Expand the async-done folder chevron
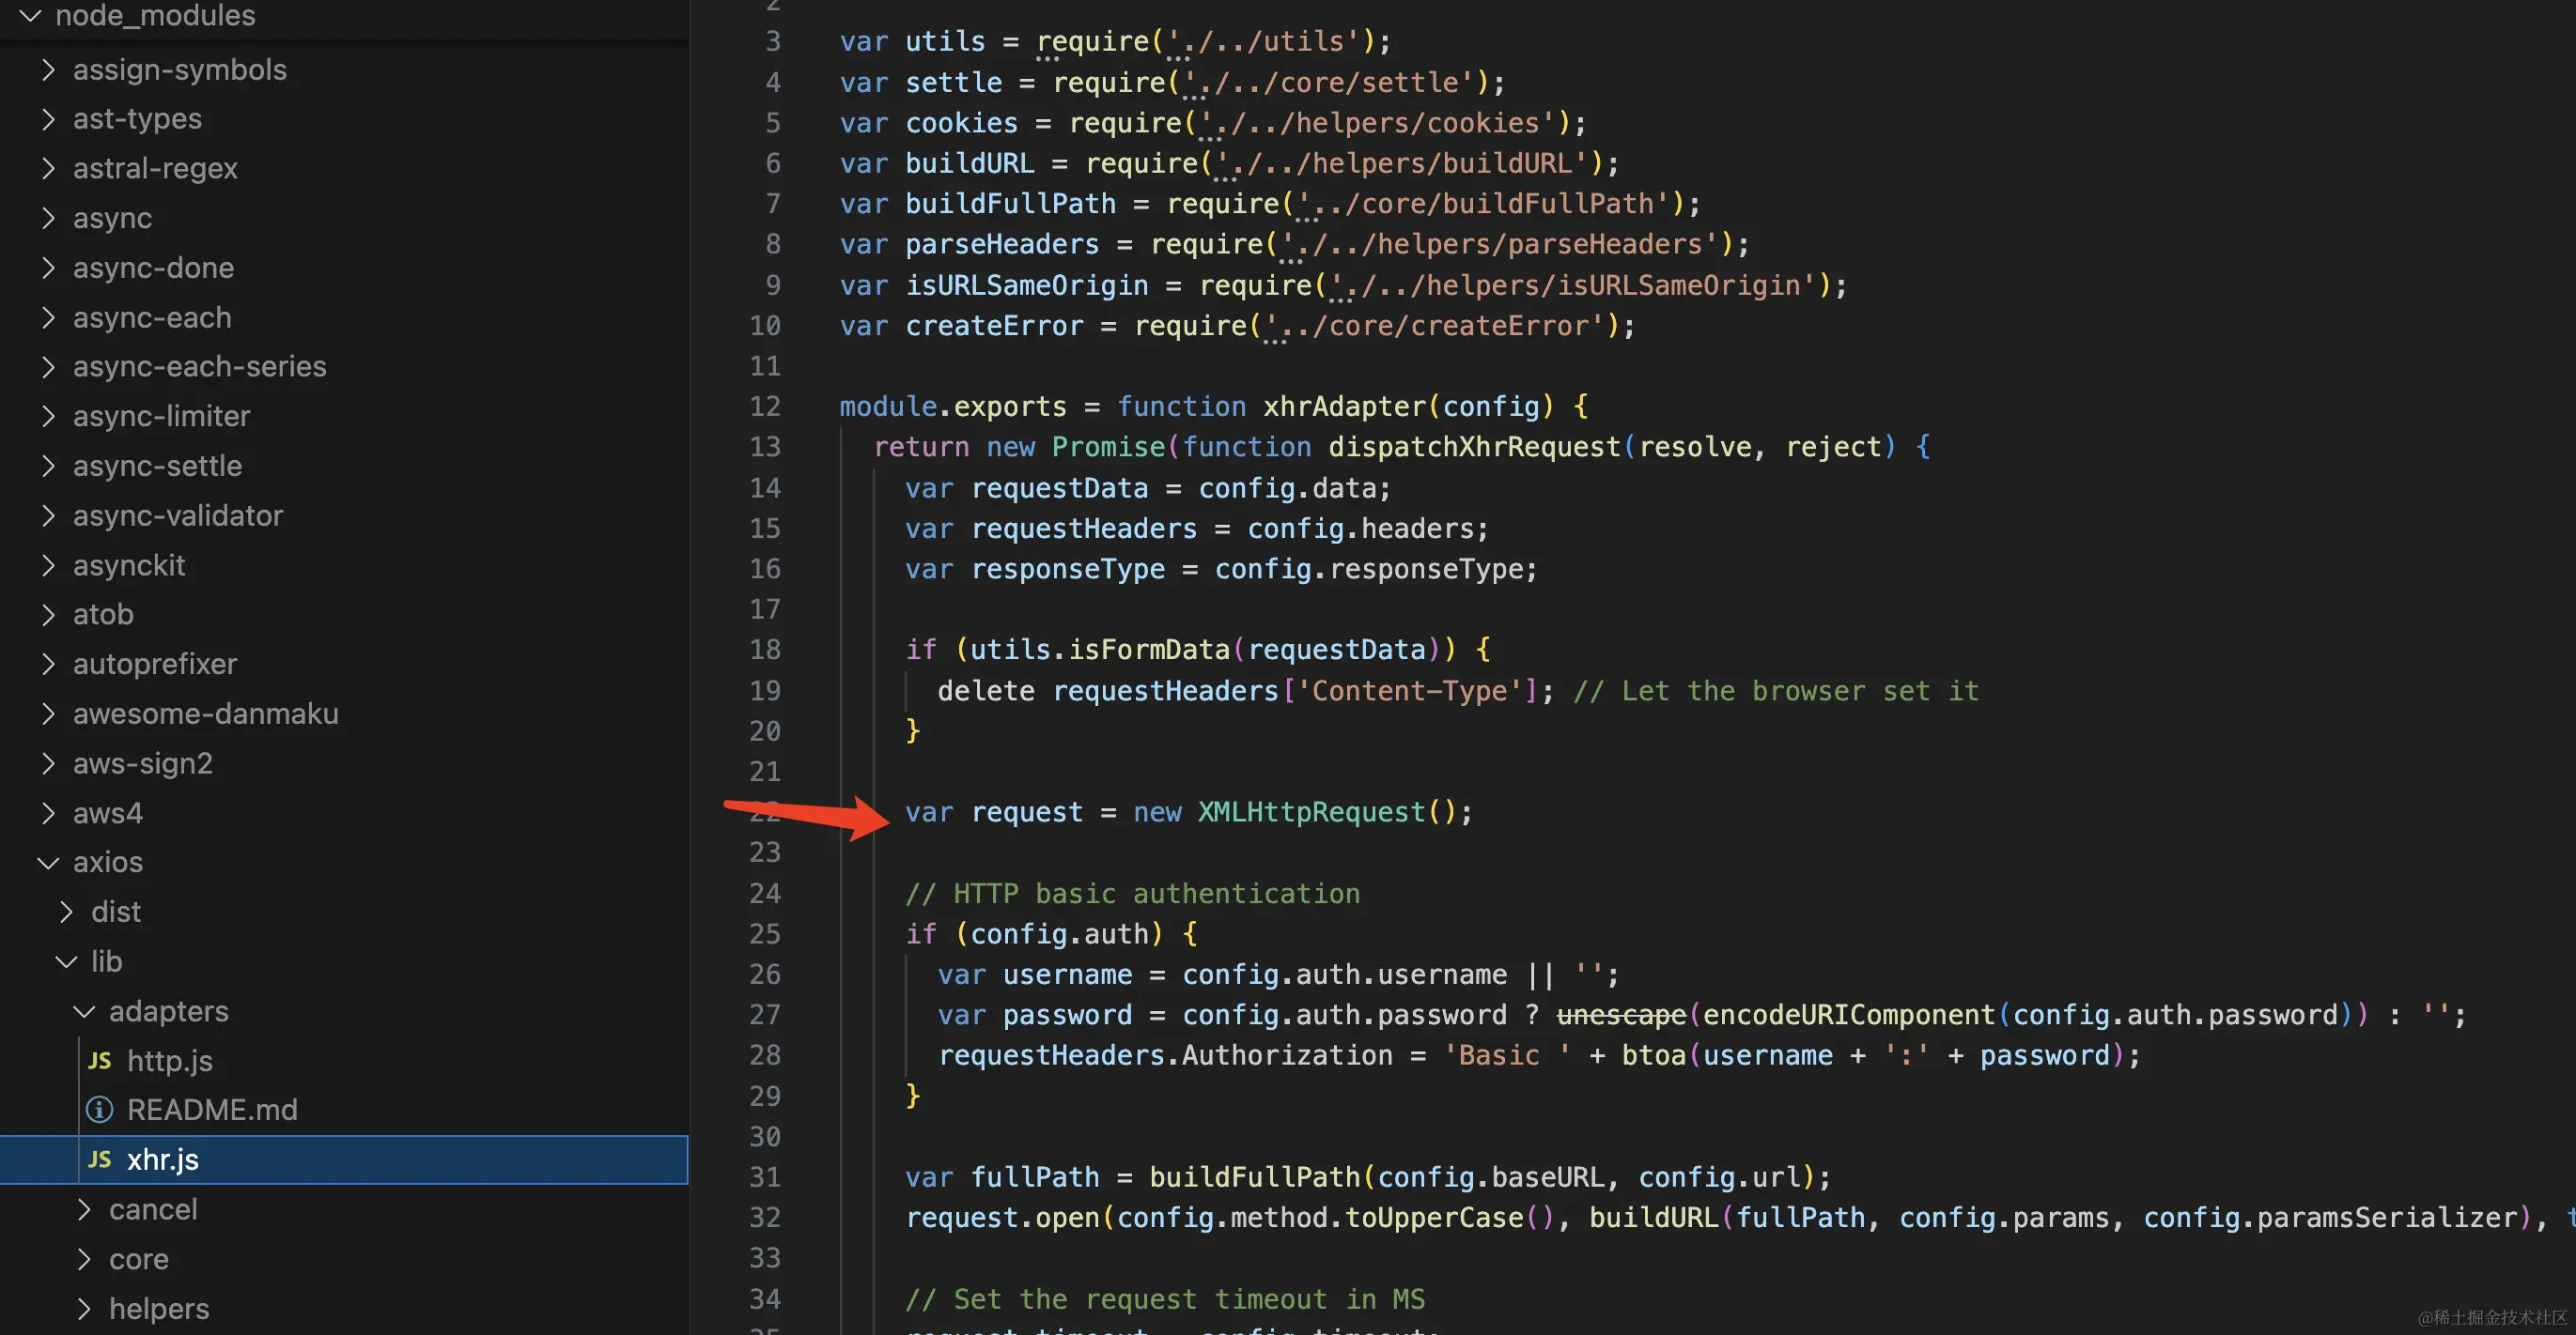 click(x=48, y=268)
